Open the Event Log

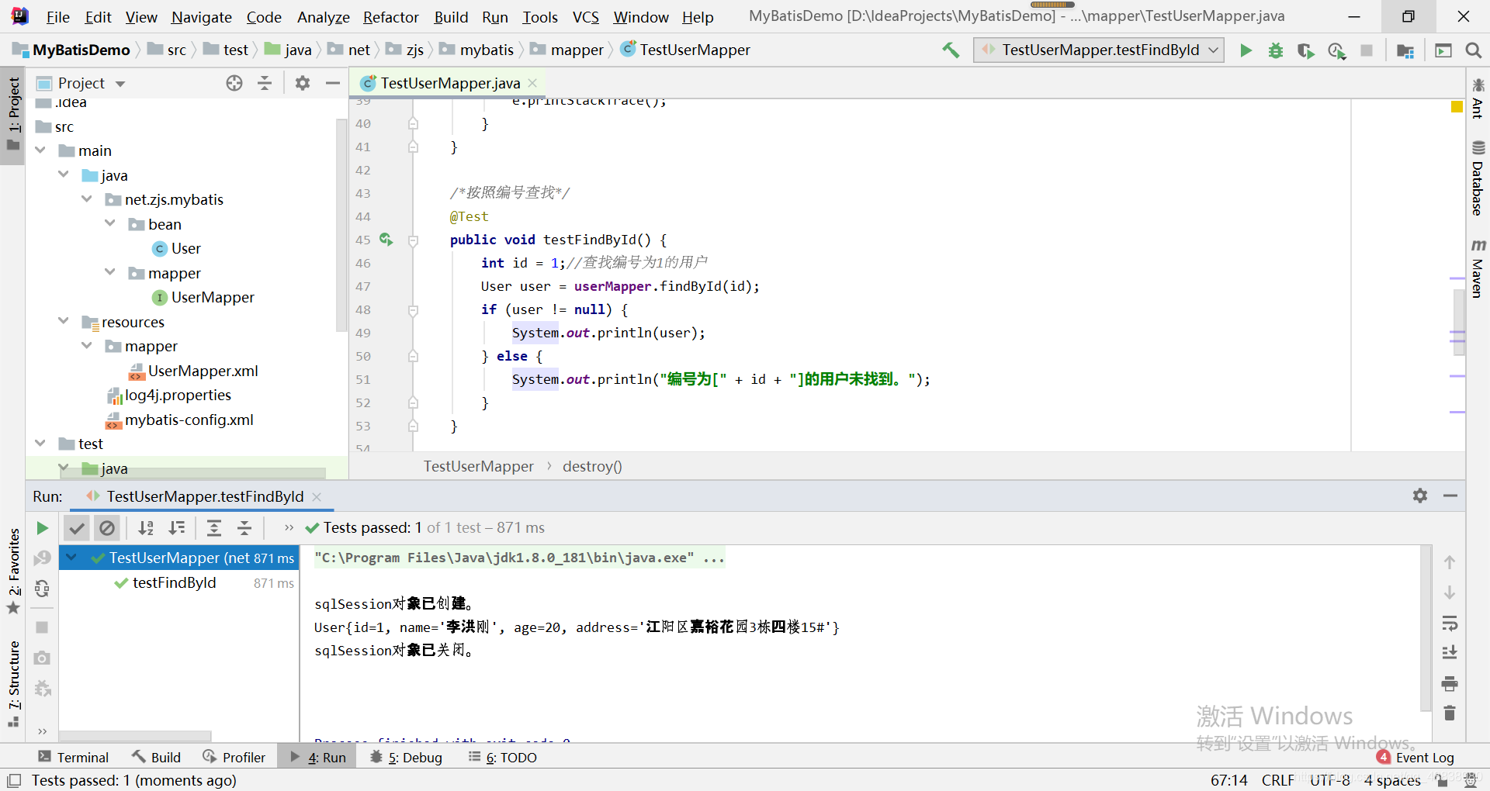1415,758
